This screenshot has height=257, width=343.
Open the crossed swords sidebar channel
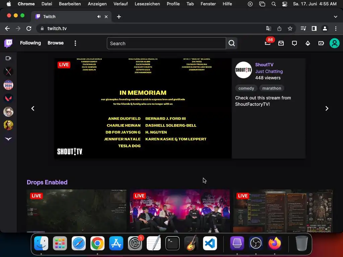[8, 72]
